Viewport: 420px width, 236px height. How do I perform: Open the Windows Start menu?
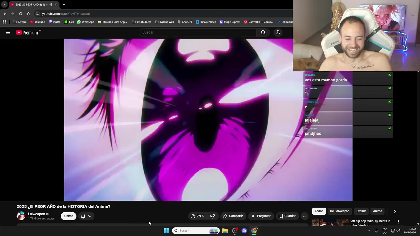click(x=166, y=231)
